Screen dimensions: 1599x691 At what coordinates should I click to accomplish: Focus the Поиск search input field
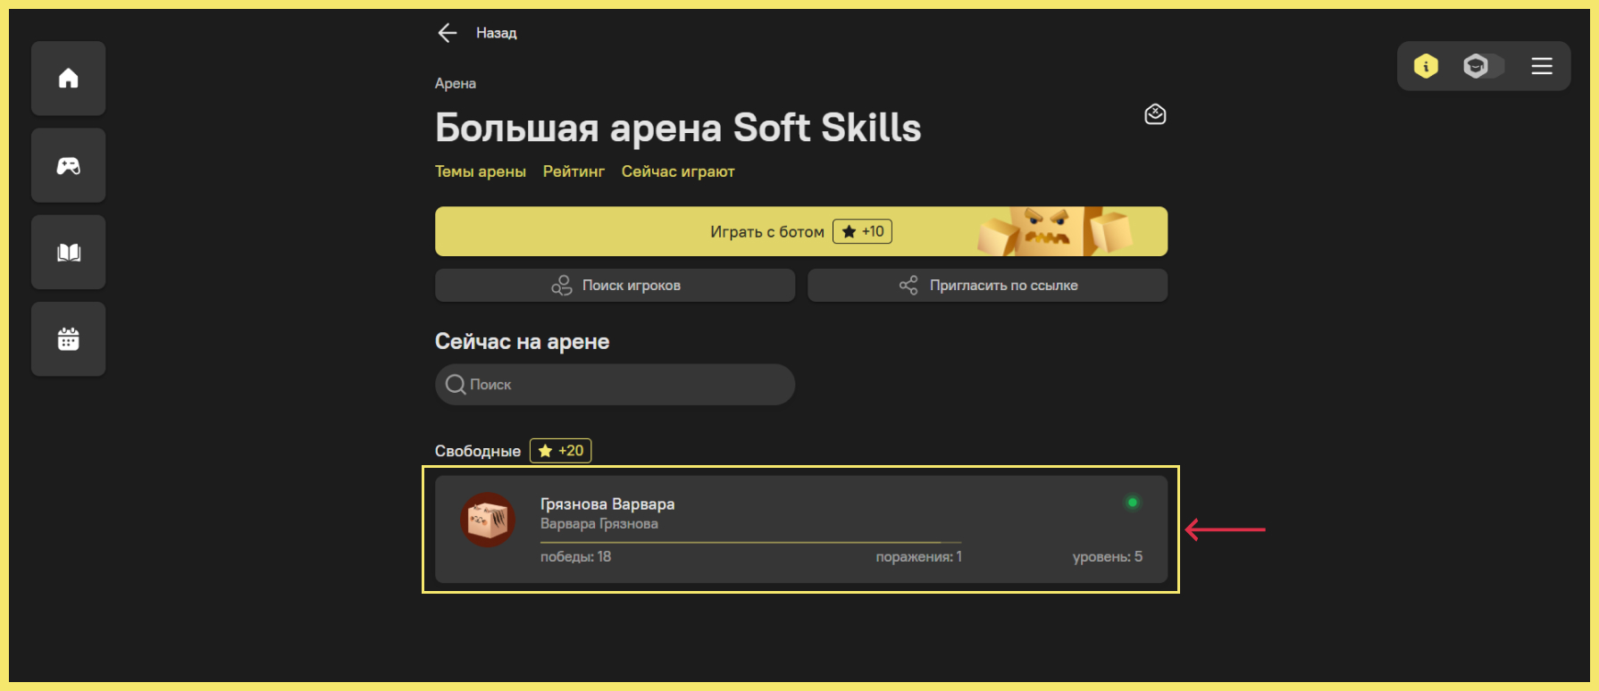[x=615, y=384]
